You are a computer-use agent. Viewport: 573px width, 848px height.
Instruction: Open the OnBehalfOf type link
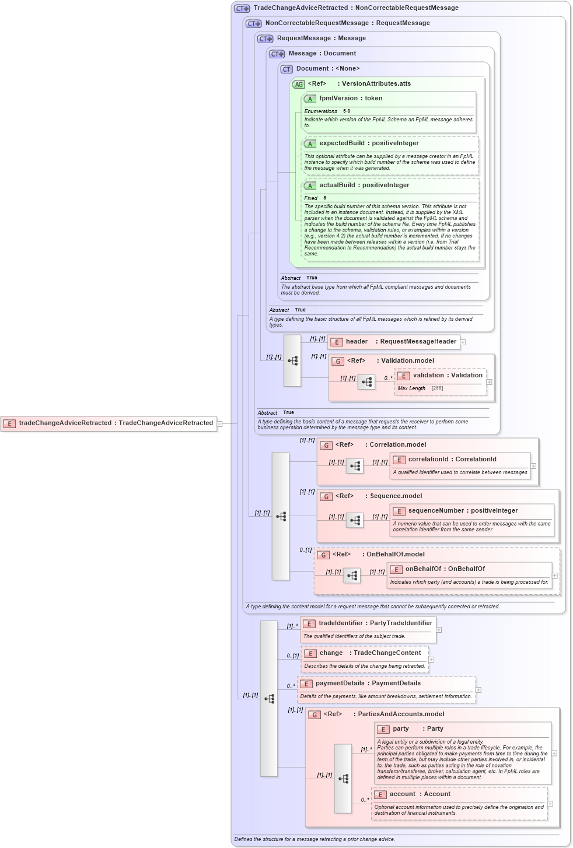(467, 569)
